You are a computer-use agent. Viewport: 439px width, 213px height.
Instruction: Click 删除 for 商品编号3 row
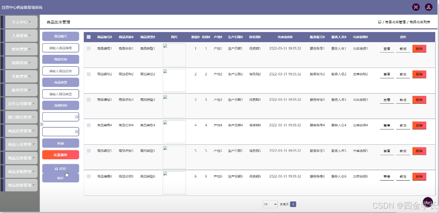pos(420,100)
